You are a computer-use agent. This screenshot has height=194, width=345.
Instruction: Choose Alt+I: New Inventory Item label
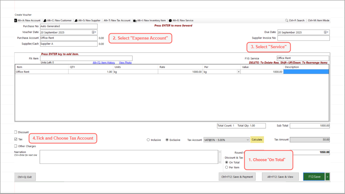click(151, 20)
